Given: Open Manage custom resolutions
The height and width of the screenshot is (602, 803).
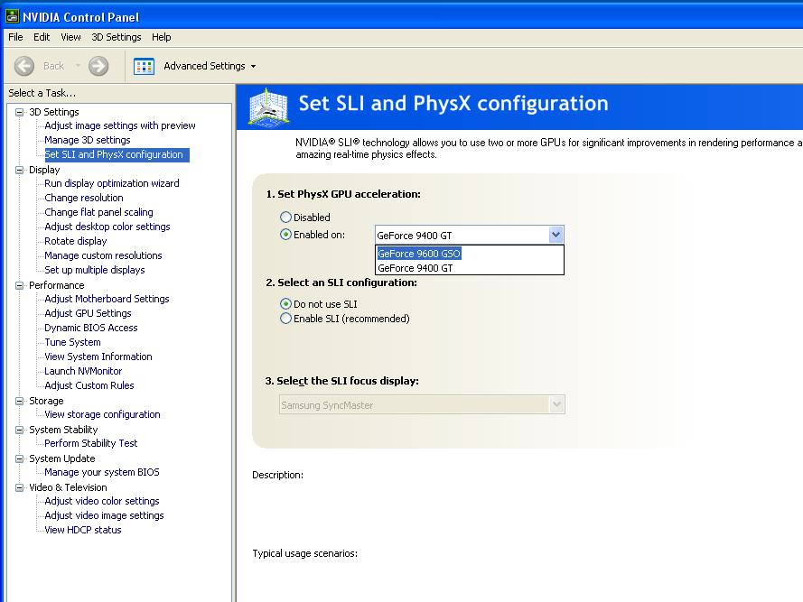Looking at the screenshot, I should 103,255.
